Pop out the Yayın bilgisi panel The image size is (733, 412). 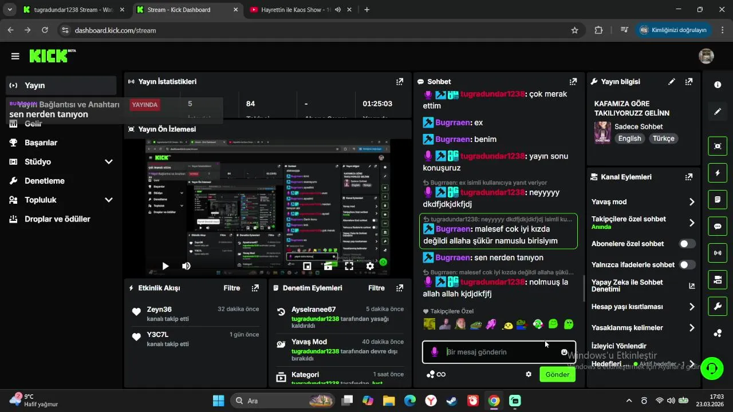point(689,82)
